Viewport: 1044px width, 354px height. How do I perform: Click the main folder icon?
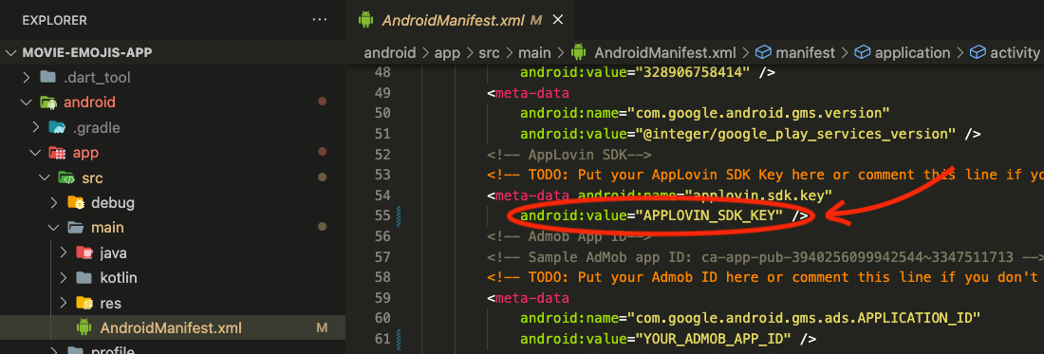pos(75,228)
